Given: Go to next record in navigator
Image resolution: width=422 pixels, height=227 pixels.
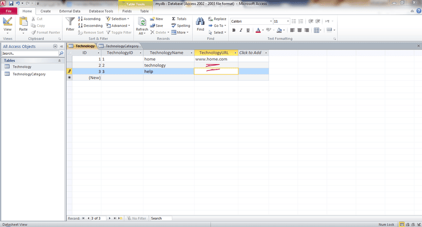Looking at the screenshot, I should [110, 219].
